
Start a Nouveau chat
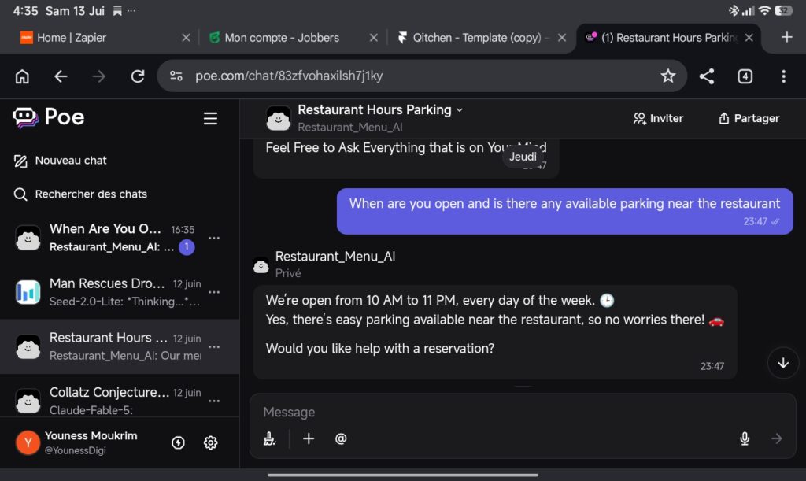point(60,161)
